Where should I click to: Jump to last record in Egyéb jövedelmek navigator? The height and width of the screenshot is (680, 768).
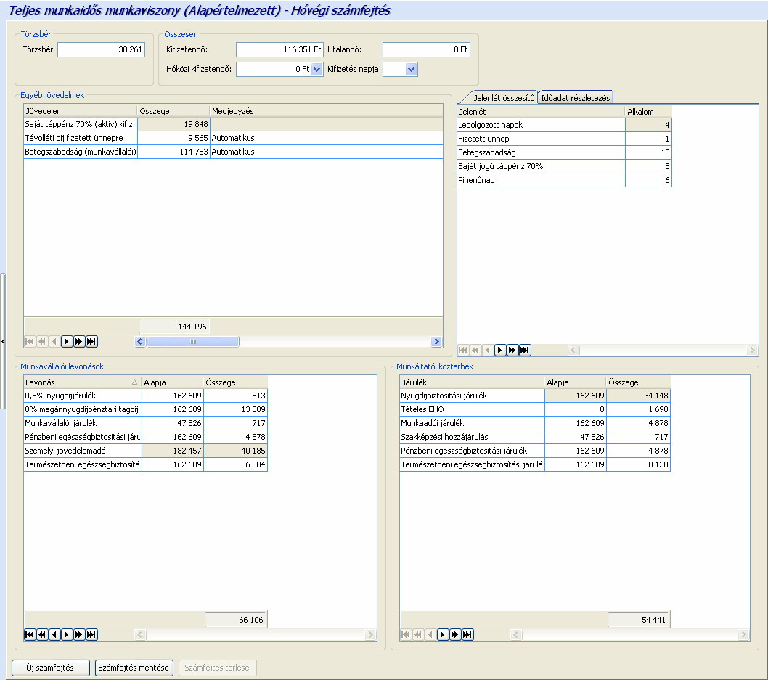pyautogui.click(x=91, y=341)
